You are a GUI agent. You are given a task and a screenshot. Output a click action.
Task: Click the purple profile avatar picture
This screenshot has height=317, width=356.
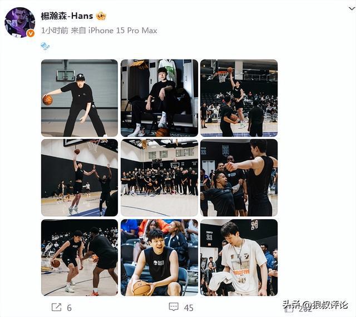tap(20, 22)
